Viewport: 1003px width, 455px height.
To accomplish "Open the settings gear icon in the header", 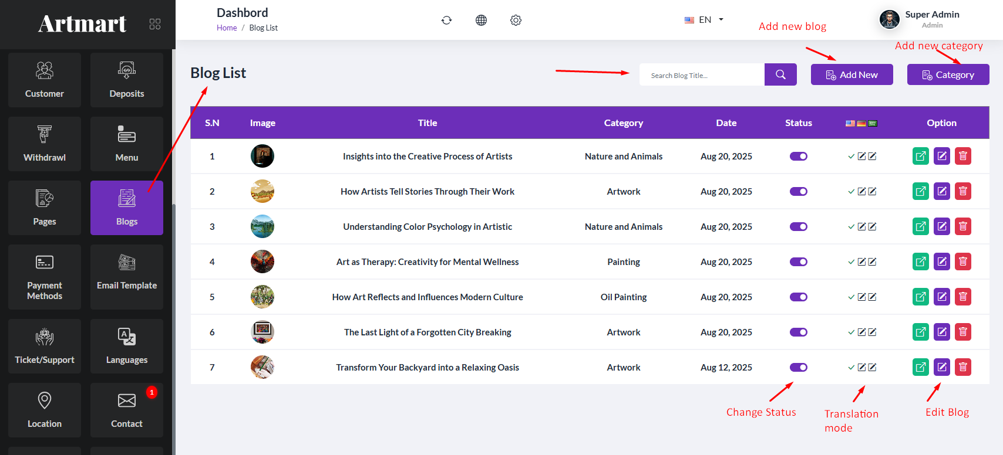I will (516, 21).
